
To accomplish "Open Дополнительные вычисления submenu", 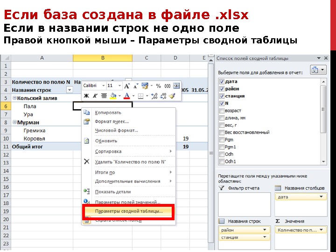I will coord(129,181).
